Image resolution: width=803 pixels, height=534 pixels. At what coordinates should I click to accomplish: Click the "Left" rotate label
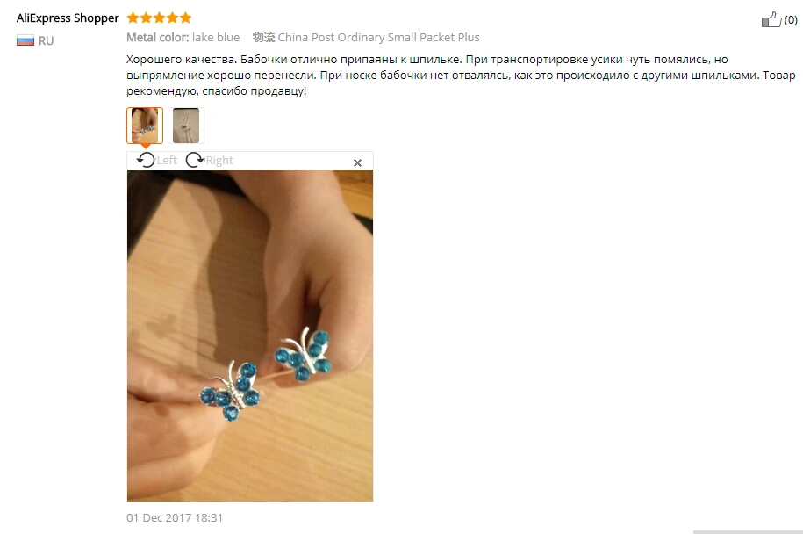(167, 161)
